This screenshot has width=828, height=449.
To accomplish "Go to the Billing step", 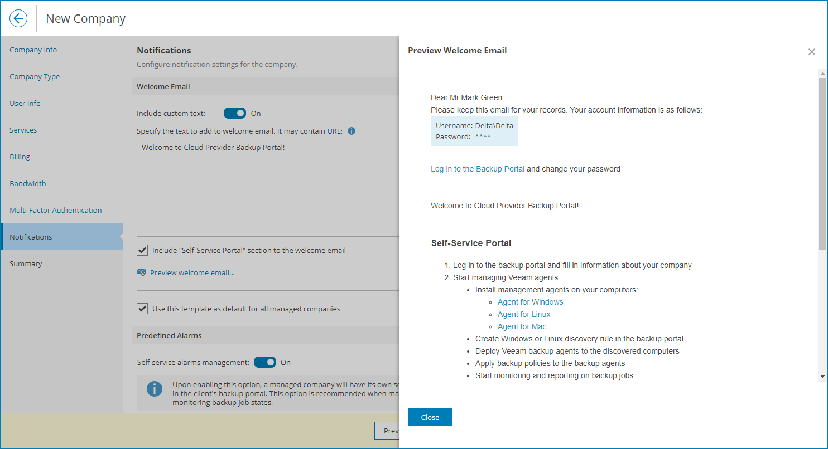I will pyautogui.click(x=20, y=157).
